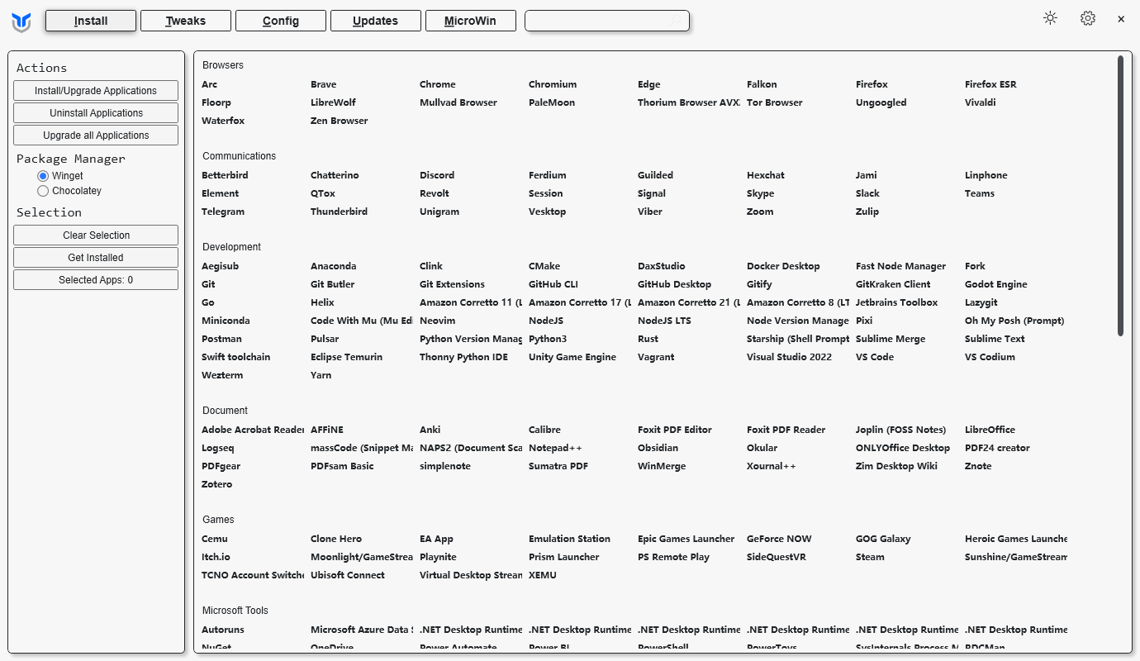Select Python3 in Development
The image size is (1140, 661).
548,339
